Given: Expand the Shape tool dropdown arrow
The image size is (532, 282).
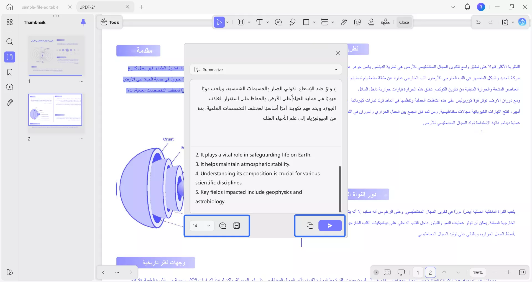Looking at the screenshot, I should pos(314,22).
